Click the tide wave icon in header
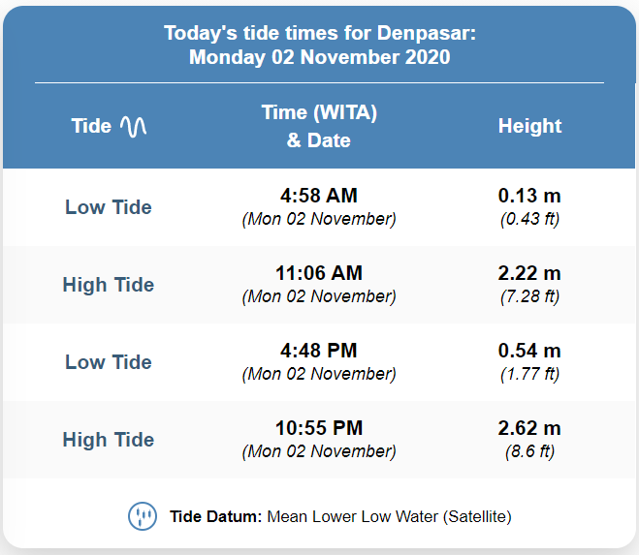This screenshot has width=639, height=555. (133, 127)
